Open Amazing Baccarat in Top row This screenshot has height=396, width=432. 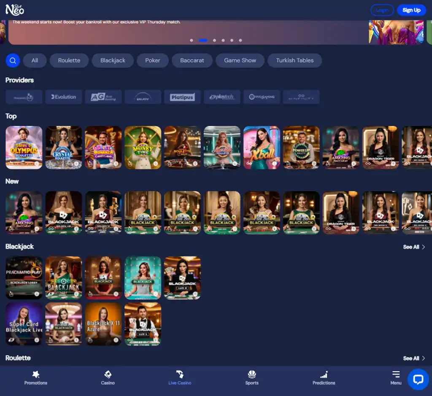pos(341,148)
